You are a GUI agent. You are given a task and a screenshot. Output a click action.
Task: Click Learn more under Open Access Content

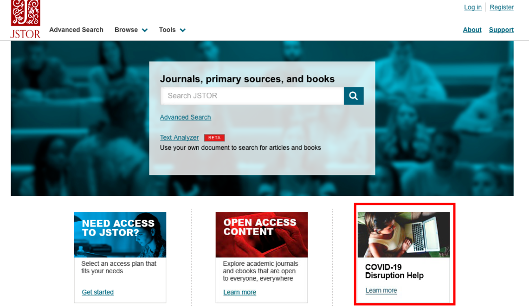[239, 292]
